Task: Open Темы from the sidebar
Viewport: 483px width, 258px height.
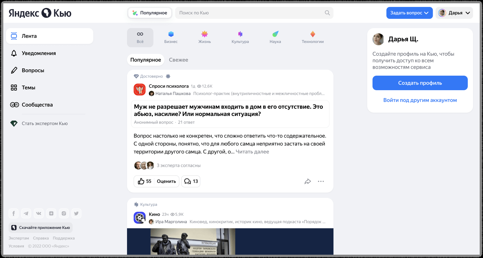Action: pos(50,88)
